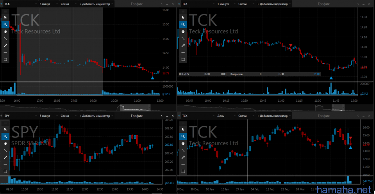Screen dimensions: 375x194
Task: Click the 'График' title of TCK 1 минута panel
Action: pyautogui.click(x=323, y=4)
